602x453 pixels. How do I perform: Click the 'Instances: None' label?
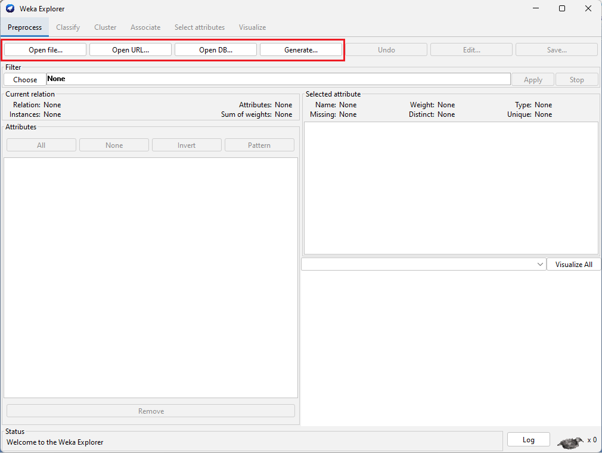pyautogui.click(x=35, y=114)
